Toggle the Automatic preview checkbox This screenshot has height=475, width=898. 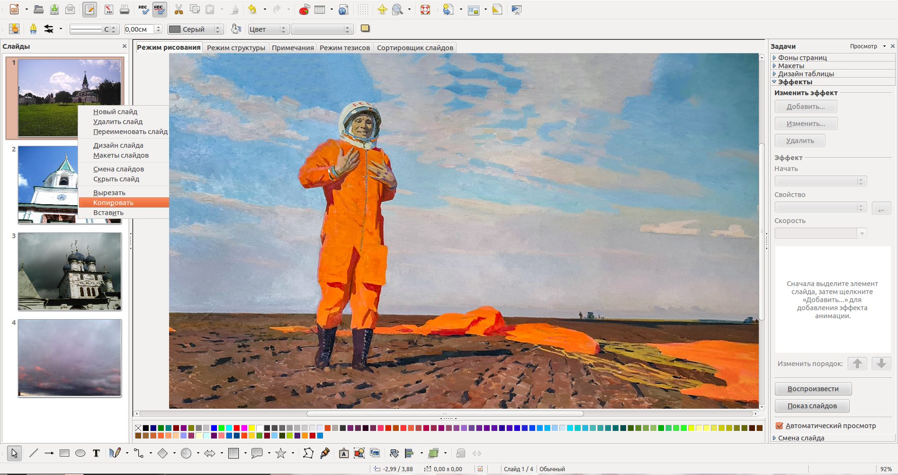[x=779, y=426]
